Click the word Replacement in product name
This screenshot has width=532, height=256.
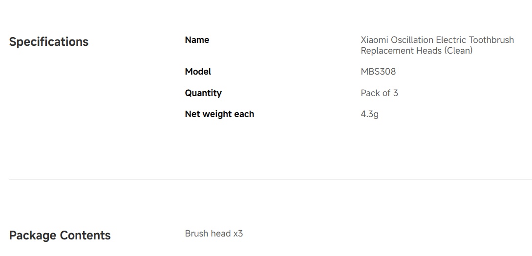383,51
